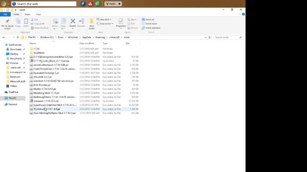The image size is (307, 172).
Task: Select the Equivalent Exchange 3.jar file
Action: (84, 73)
